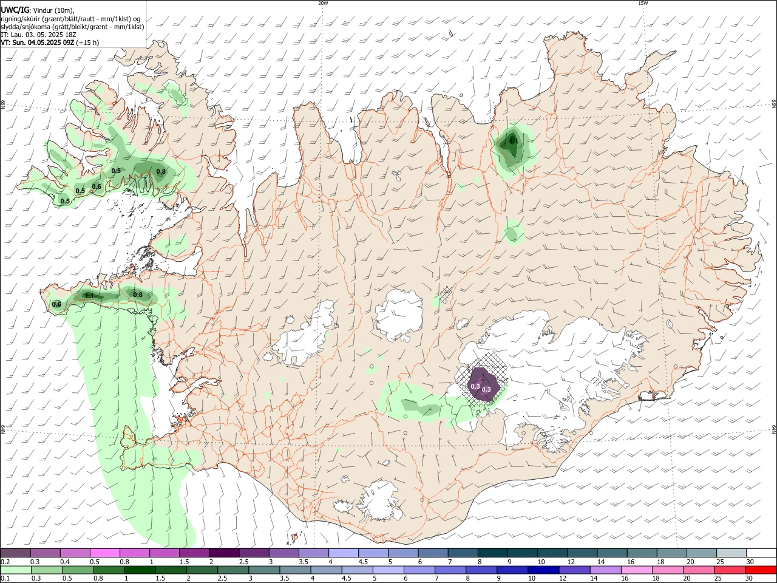
Task: Pick the white 30 mm snow swatch
Action: coord(761,553)
